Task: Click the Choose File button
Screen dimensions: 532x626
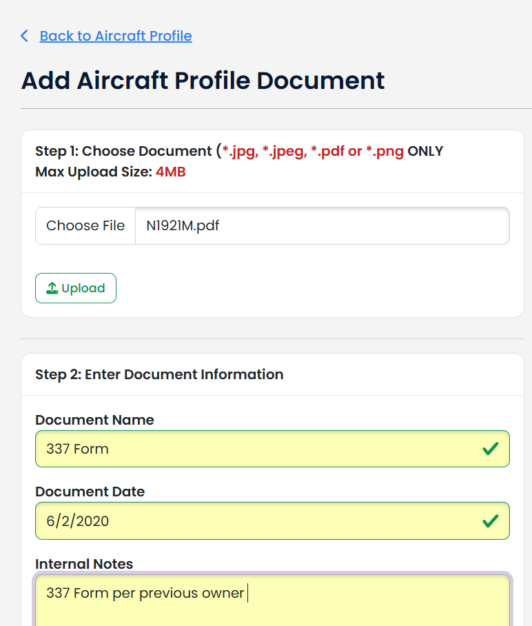Action: pyautogui.click(x=85, y=225)
